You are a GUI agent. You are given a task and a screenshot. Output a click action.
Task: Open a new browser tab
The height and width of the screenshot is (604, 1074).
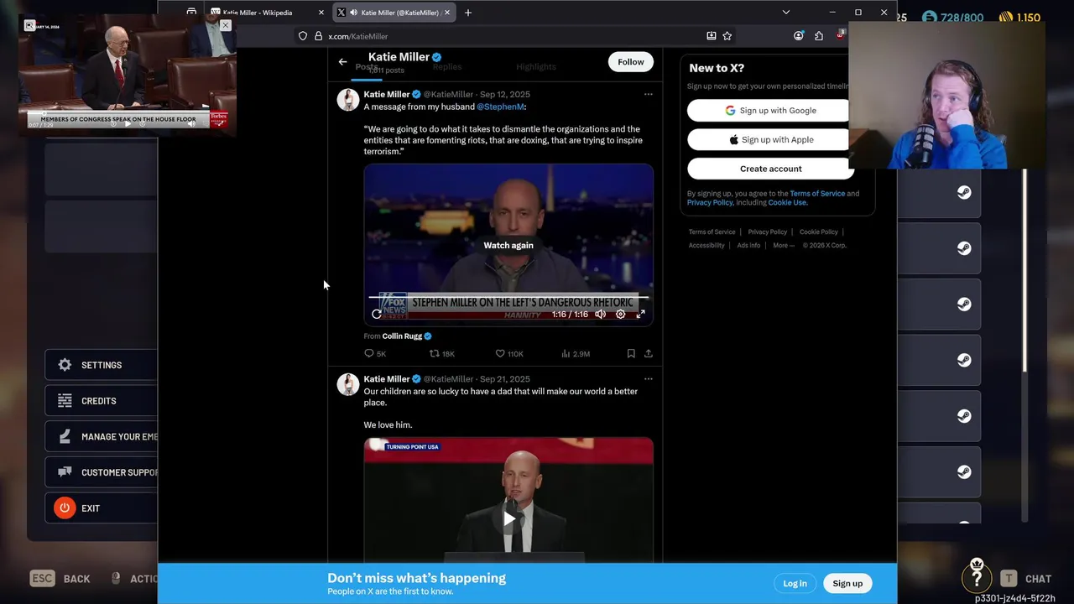click(x=468, y=13)
